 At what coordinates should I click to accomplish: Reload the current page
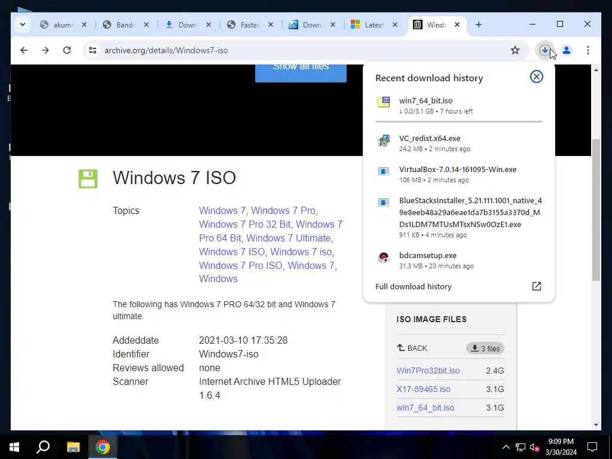pos(67,50)
